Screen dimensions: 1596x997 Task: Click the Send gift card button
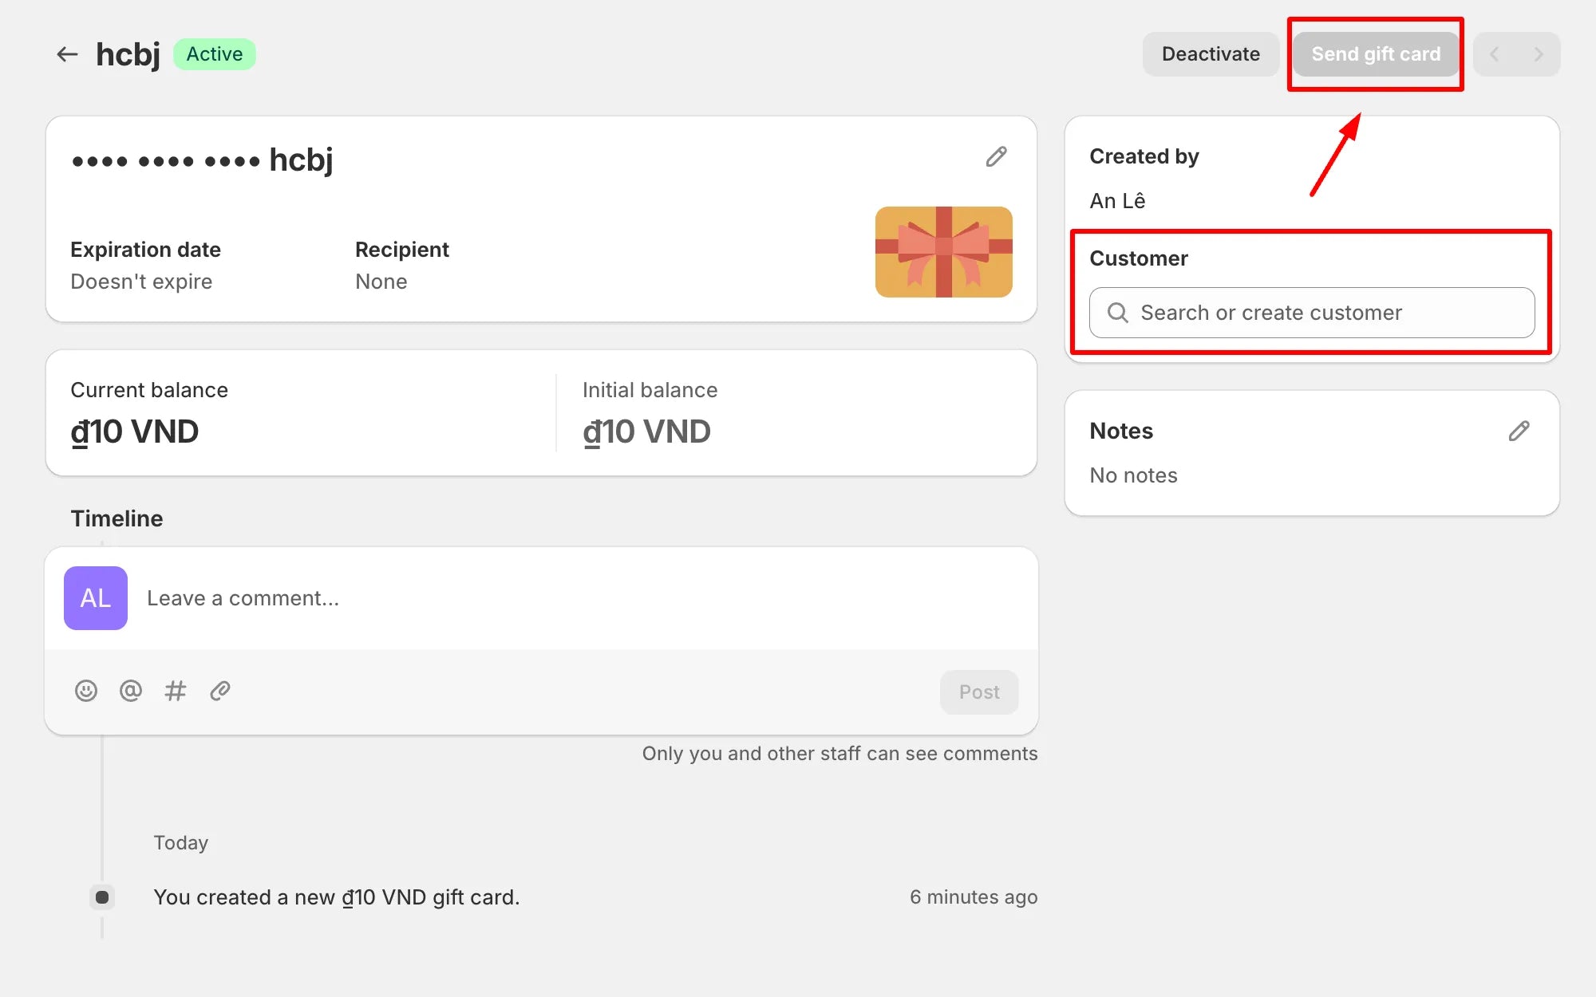point(1376,54)
